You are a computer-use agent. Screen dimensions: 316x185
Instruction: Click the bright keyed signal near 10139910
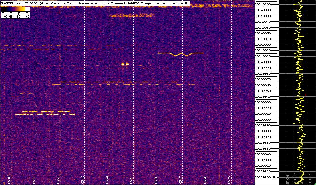click(45, 113)
